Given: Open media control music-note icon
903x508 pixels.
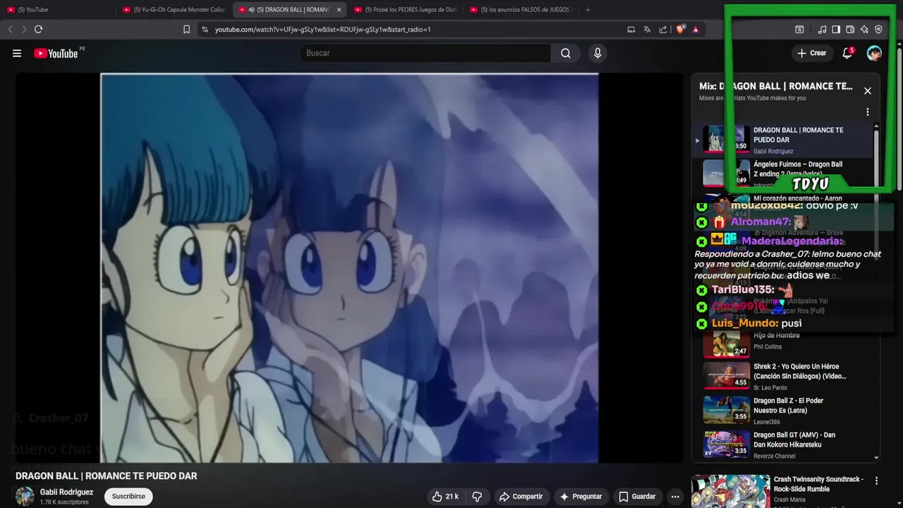Looking at the screenshot, I should click(822, 29).
